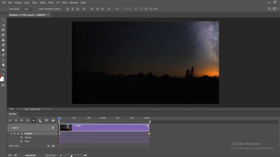Click the timeline zoom slider handle

(x=72, y=156)
